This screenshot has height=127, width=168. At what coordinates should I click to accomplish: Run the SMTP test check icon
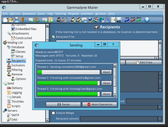[x=139, y=19]
